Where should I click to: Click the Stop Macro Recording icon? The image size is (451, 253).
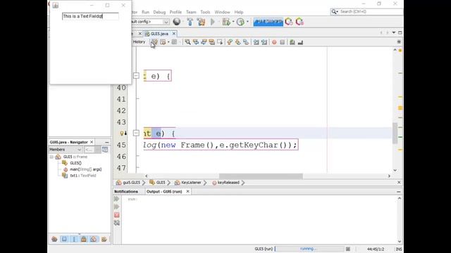coord(282,42)
